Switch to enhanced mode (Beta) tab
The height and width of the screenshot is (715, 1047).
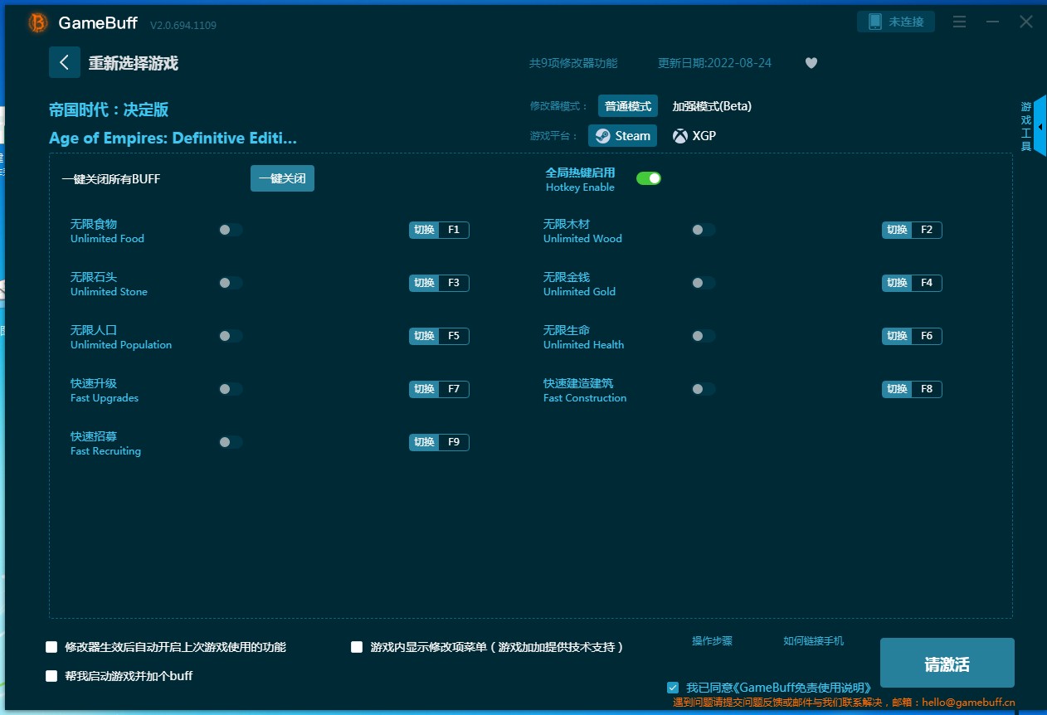(x=711, y=106)
